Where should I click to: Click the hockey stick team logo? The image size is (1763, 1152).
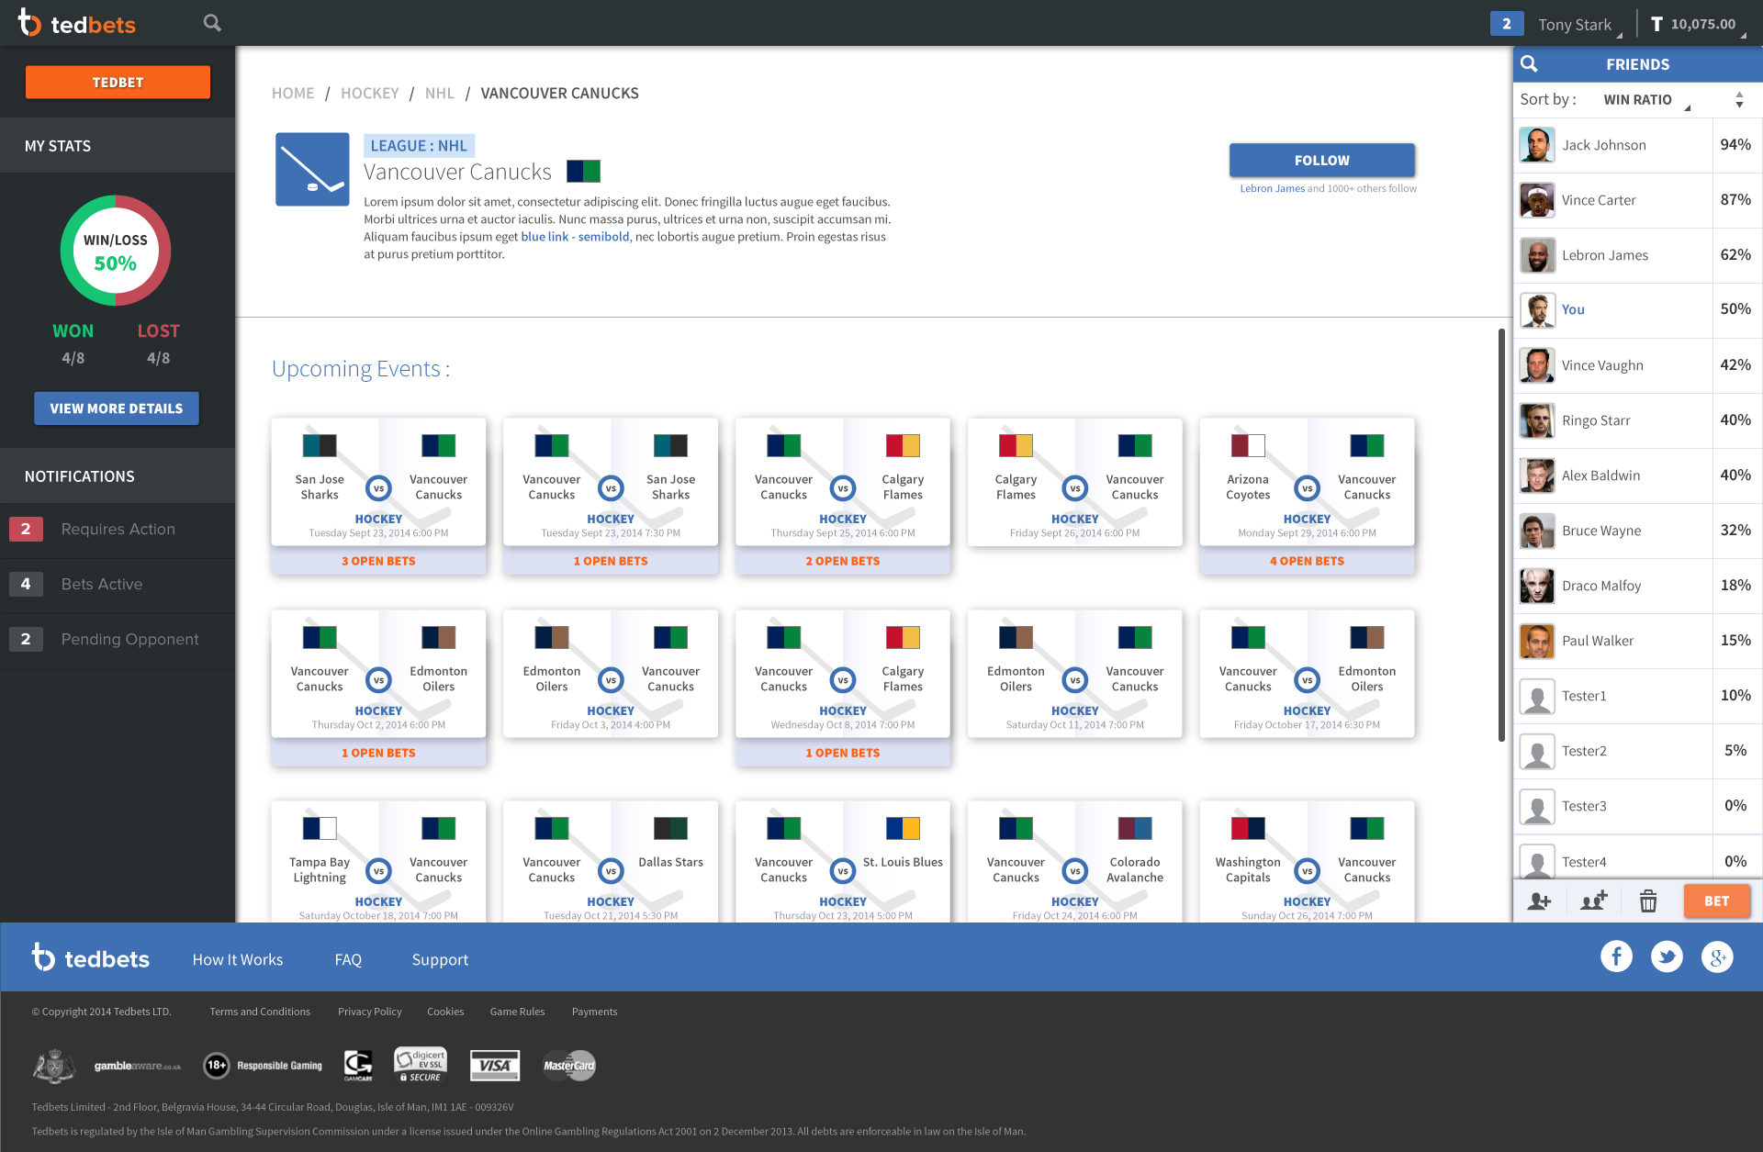(x=312, y=169)
